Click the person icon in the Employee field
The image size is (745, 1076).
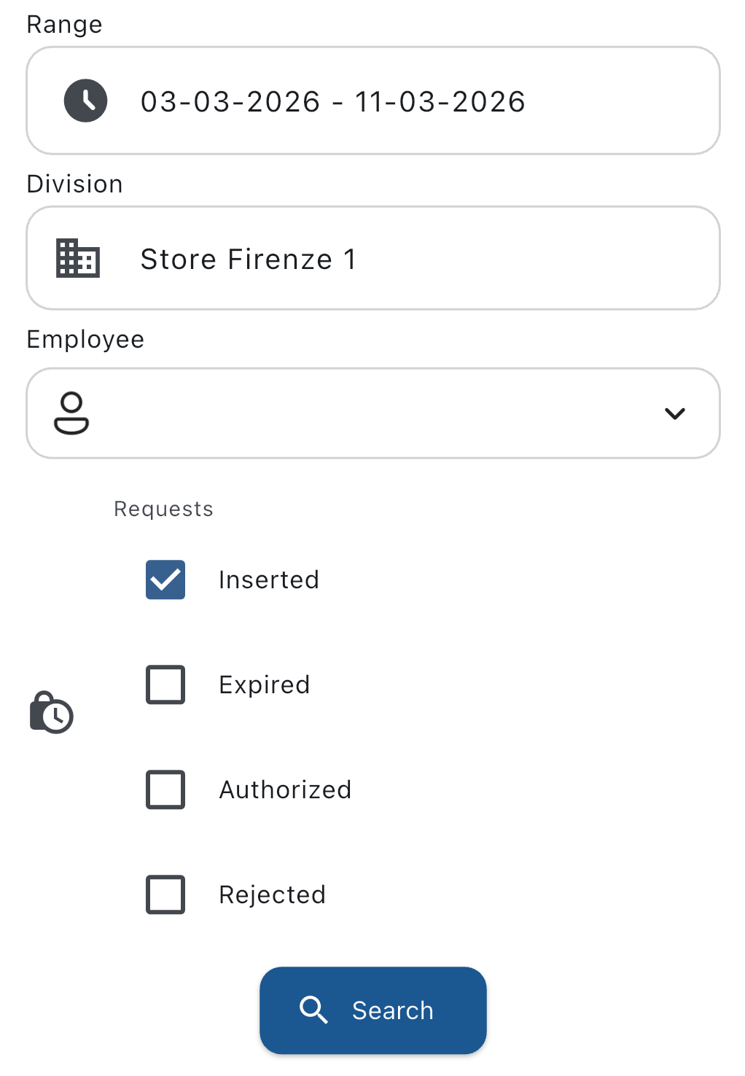[73, 413]
